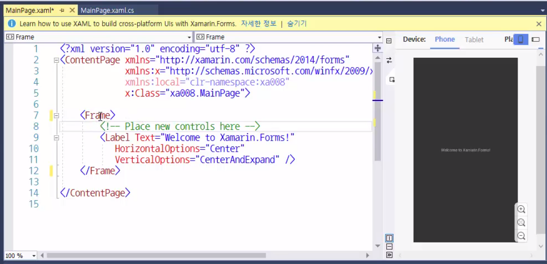Open the 100 % zoom dropdown

(34, 256)
